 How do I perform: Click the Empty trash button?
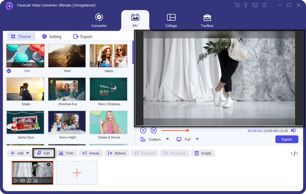(x=203, y=153)
